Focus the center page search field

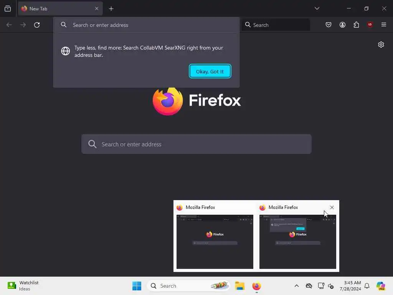point(196,144)
